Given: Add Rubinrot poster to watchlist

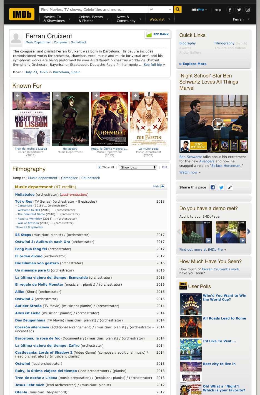Looking at the screenshot, I should 96,96.
